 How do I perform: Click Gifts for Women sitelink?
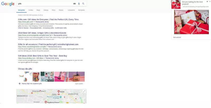click(x=23, y=28)
